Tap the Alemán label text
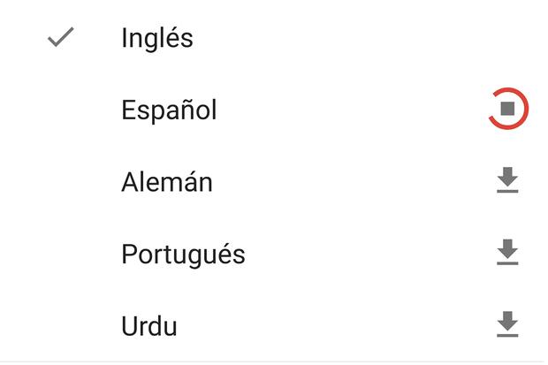Image resolution: width=548 pixels, height=365 pixels. (167, 182)
